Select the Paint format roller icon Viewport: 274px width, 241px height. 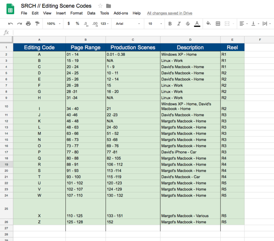click(37, 24)
